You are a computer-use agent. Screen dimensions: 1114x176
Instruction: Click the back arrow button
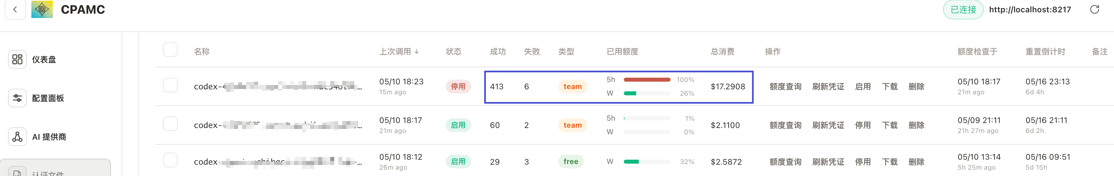pyautogui.click(x=15, y=9)
